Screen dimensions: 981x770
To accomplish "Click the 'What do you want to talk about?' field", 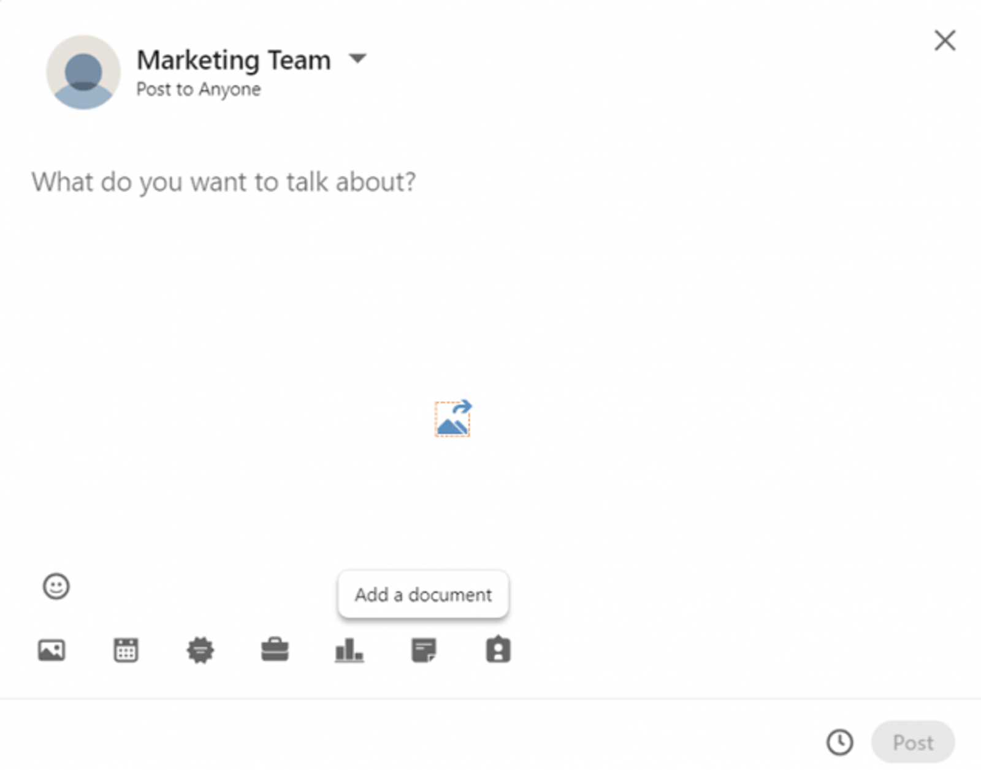I will coord(224,182).
